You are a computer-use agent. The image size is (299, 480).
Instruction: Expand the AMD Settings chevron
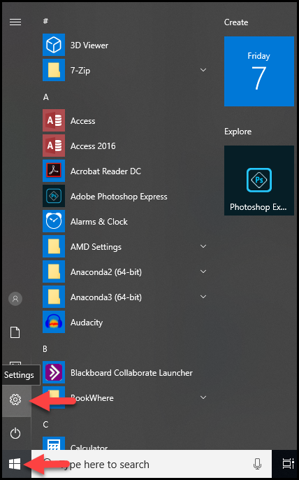coord(203,246)
